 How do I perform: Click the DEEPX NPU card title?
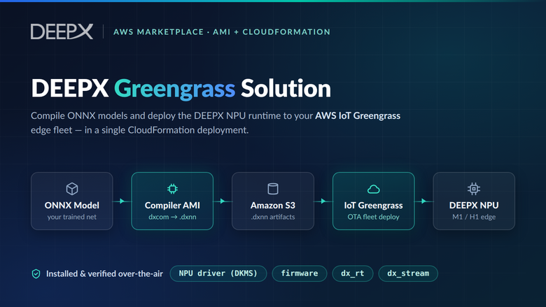click(474, 205)
